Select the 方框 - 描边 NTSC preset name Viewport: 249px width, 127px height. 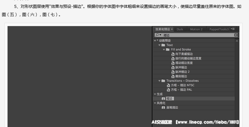tap(183, 85)
